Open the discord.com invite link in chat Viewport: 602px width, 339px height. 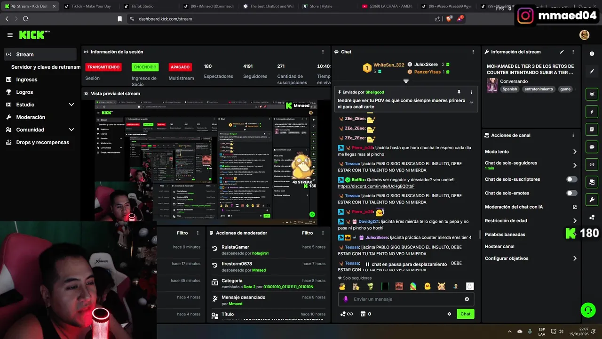click(376, 186)
